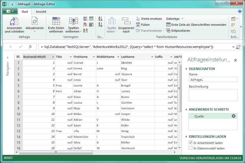The image size is (245, 163).
Task: Click the formula bar text
Action: [127, 47]
